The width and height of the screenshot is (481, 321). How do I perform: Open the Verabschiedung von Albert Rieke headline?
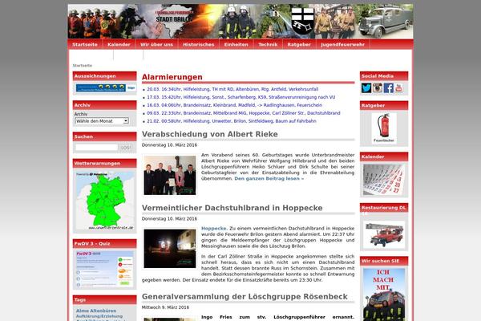210,134
